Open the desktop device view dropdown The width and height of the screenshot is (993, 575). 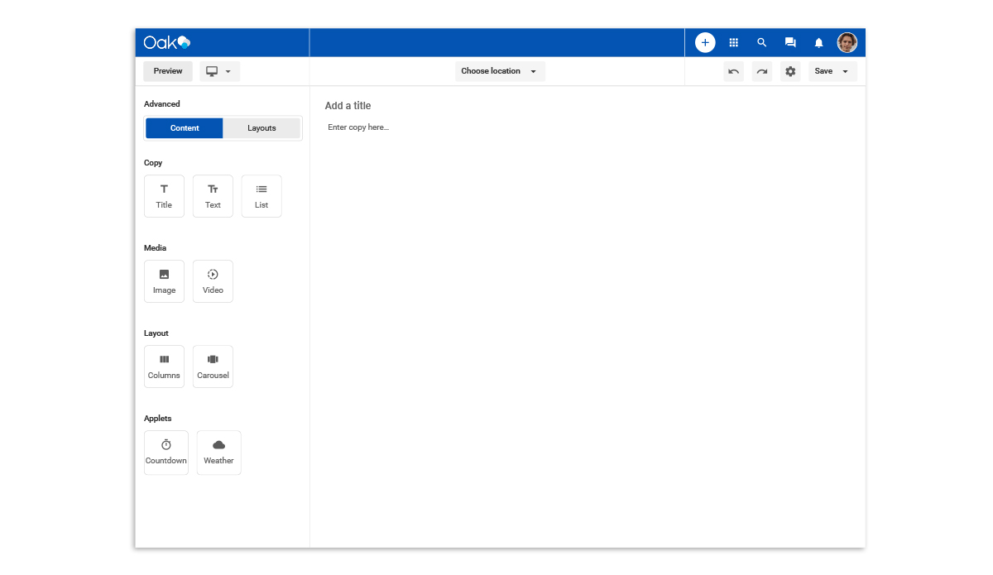click(x=219, y=71)
